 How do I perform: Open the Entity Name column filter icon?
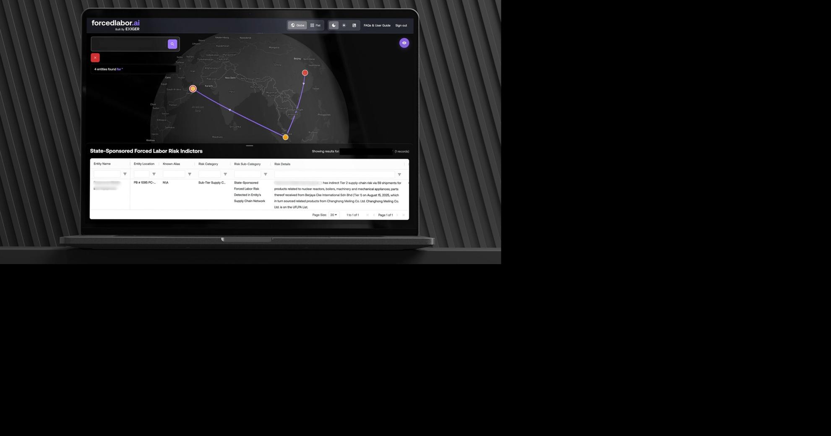[x=125, y=174]
